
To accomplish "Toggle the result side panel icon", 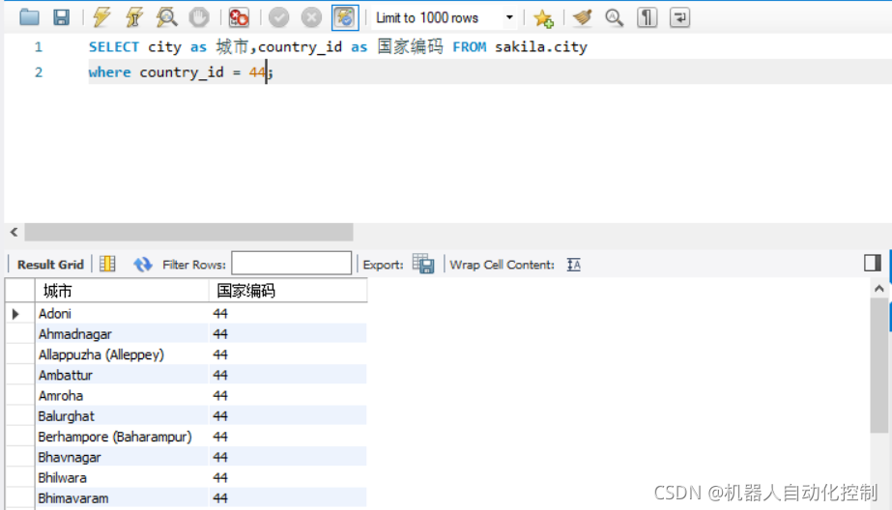I will click(x=872, y=263).
